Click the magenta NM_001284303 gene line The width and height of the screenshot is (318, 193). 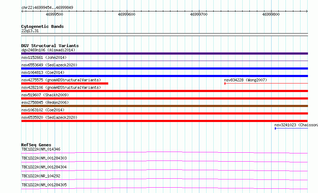coord(164,161)
